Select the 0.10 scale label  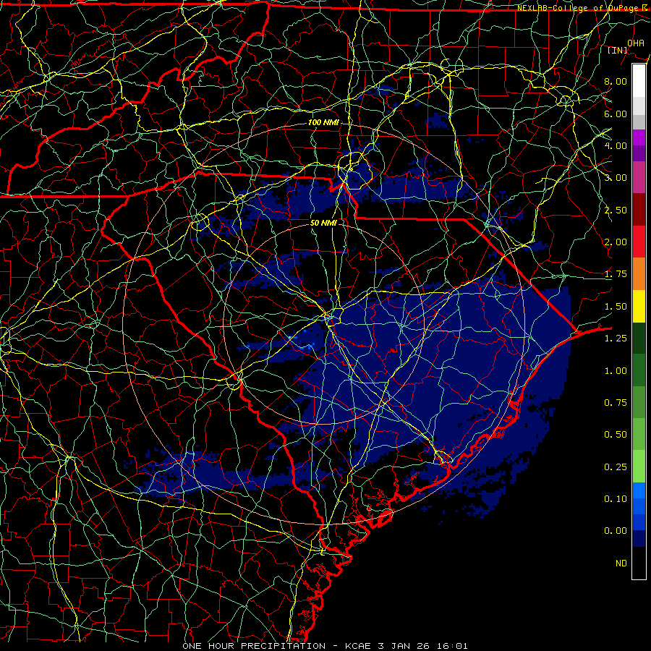click(x=616, y=499)
